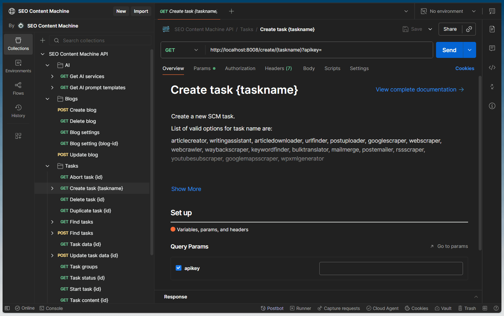Open the Runner from the status bar
The image size is (504, 316).
coord(300,308)
